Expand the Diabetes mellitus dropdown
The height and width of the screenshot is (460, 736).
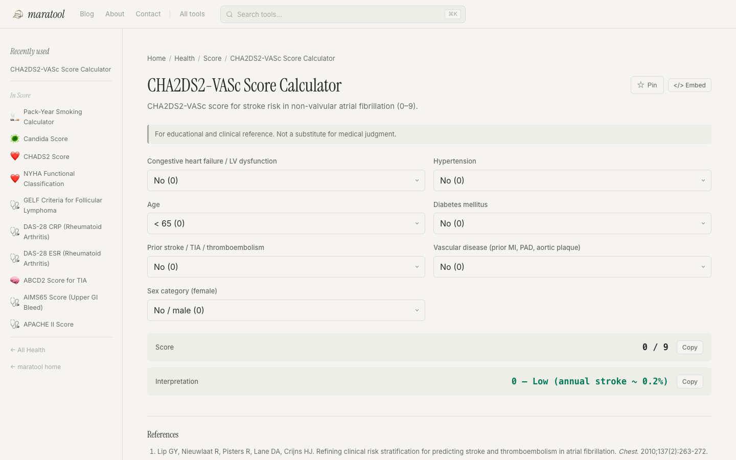572,223
